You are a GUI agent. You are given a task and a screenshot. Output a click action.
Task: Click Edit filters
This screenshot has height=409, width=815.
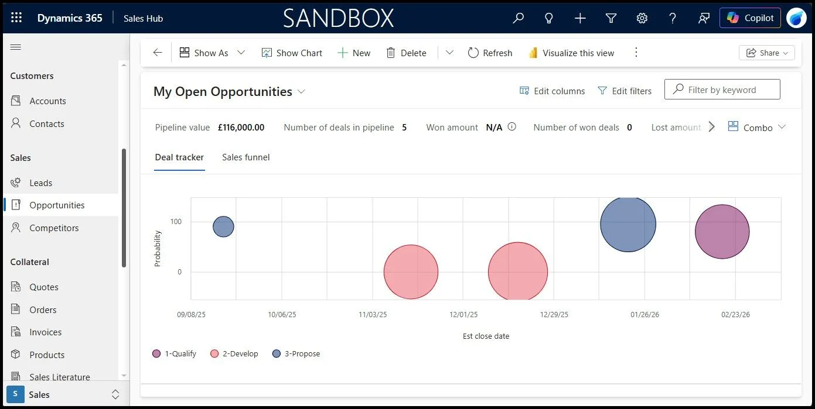coord(624,91)
